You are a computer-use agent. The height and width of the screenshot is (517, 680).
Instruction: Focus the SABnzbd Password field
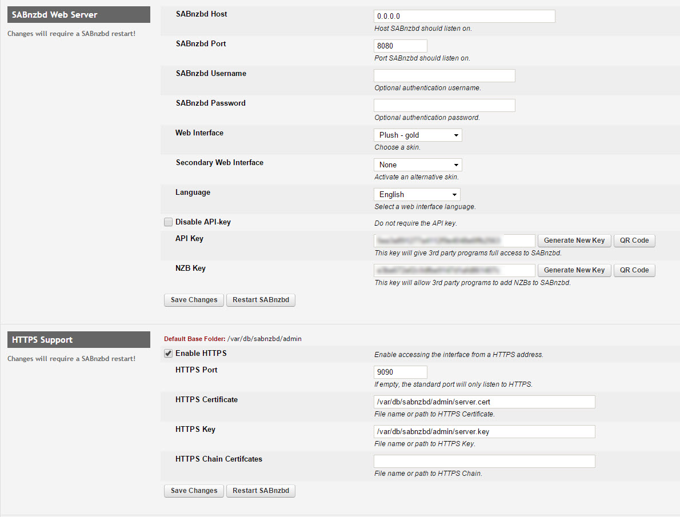point(444,105)
